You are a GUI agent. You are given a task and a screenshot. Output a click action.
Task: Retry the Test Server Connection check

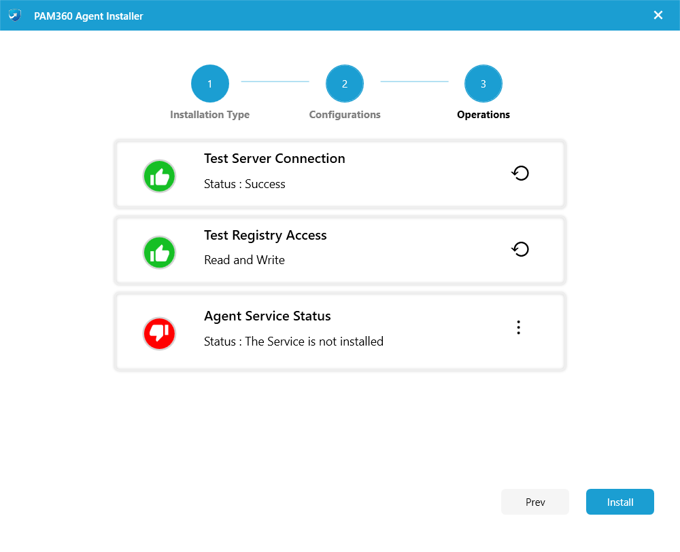520,173
